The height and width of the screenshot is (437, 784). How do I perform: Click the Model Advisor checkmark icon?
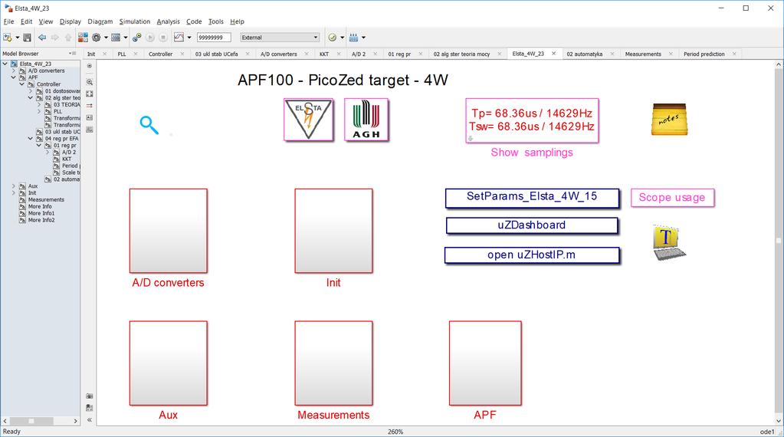tap(333, 38)
